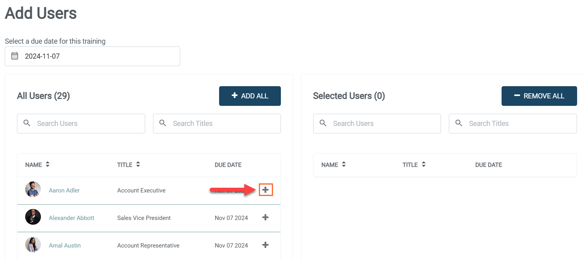Screen dimensions: 583x268
Task: Open Amal Austin's name link
Action: coord(65,246)
